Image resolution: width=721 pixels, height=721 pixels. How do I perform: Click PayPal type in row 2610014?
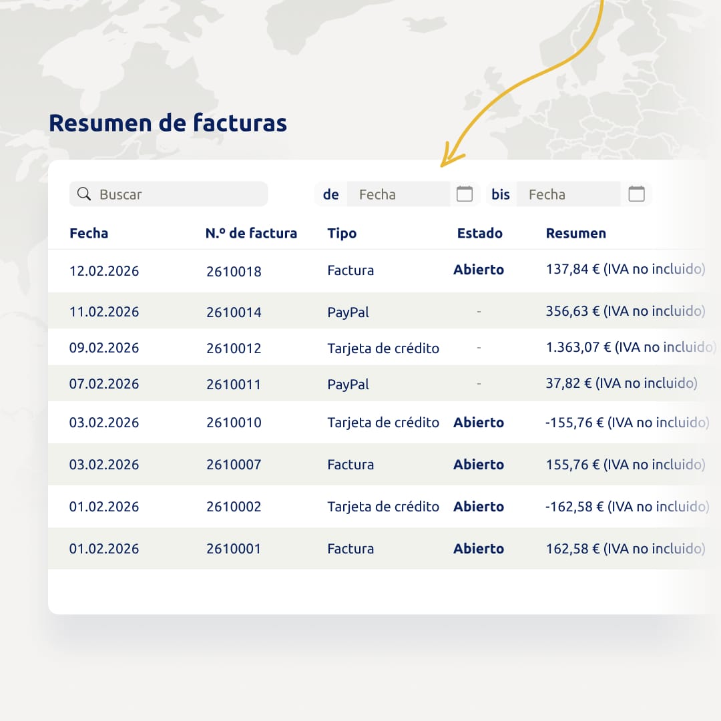pyautogui.click(x=348, y=312)
